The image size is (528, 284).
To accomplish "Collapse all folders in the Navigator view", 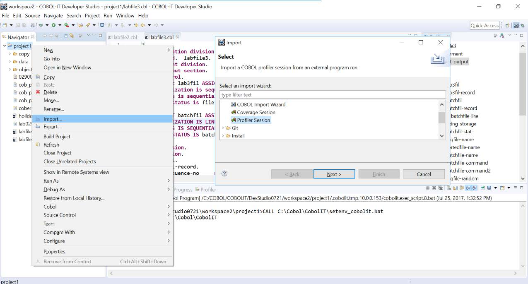I will click(x=65, y=37).
